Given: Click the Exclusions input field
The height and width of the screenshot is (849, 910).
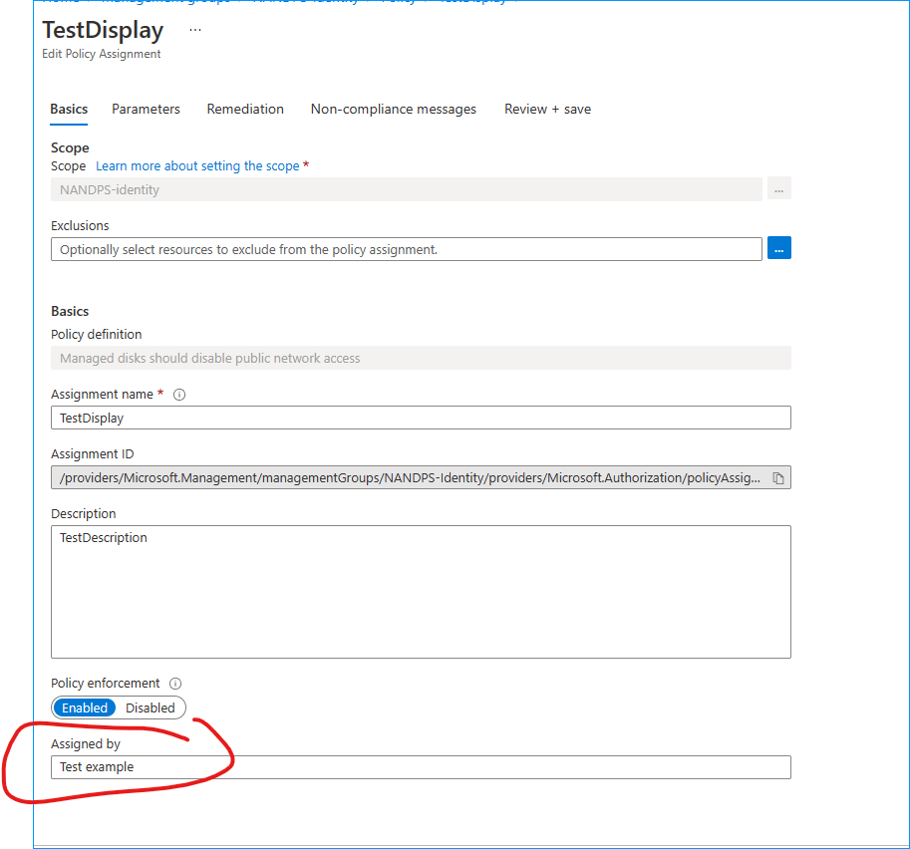Looking at the screenshot, I should (409, 247).
